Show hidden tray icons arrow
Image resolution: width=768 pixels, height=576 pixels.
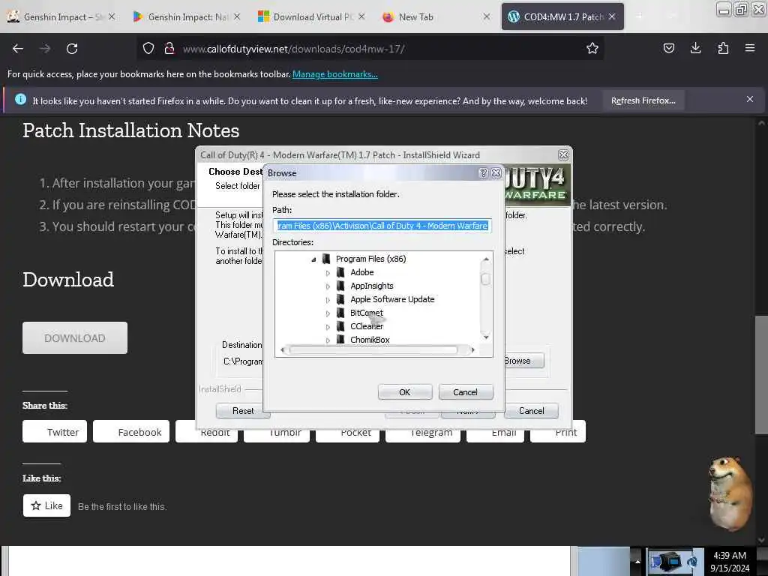[637, 561]
